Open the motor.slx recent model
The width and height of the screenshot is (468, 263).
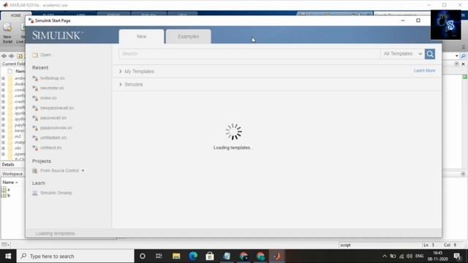pyautogui.click(x=48, y=98)
